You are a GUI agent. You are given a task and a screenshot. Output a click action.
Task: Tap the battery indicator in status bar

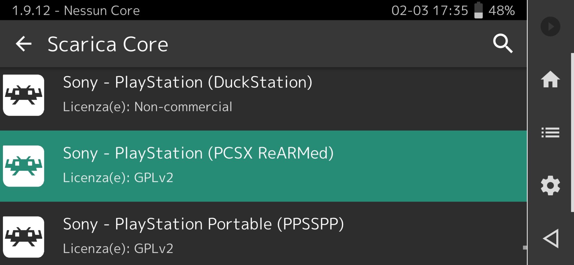478,10
